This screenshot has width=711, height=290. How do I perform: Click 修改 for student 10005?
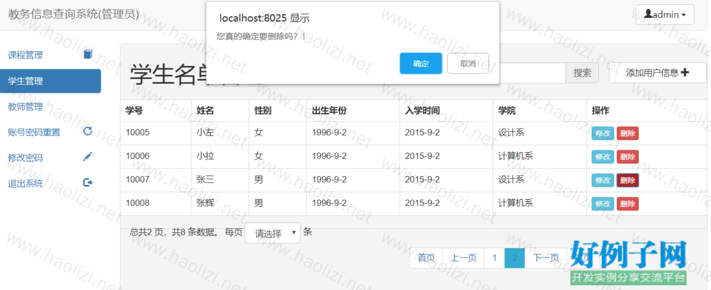603,133
